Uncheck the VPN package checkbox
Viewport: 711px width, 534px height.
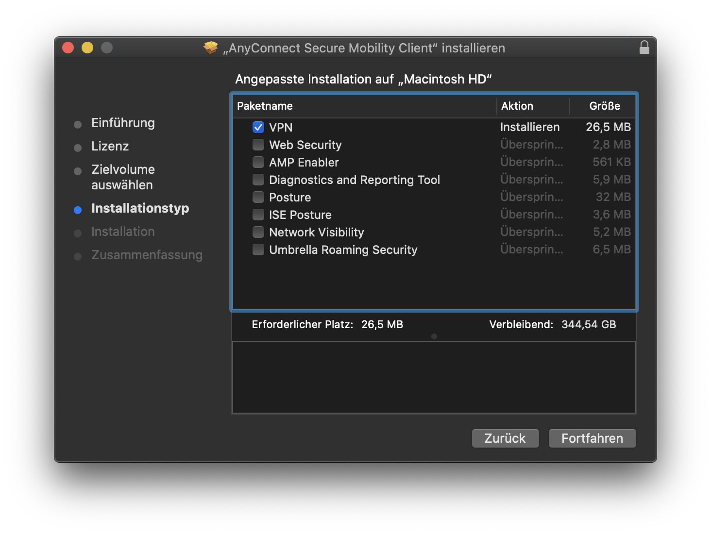(258, 127)
